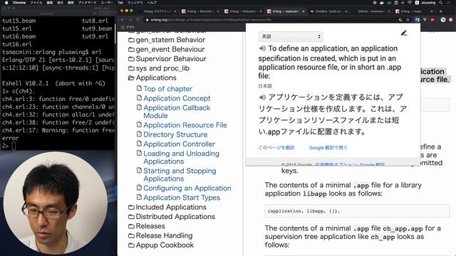Open Top of chapter link
This screenshot has width=456, height=256.
pyautogui.click(x=168, y=89)
